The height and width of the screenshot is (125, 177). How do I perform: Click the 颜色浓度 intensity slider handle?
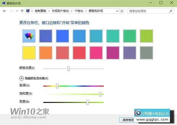(x=68, y=68)
